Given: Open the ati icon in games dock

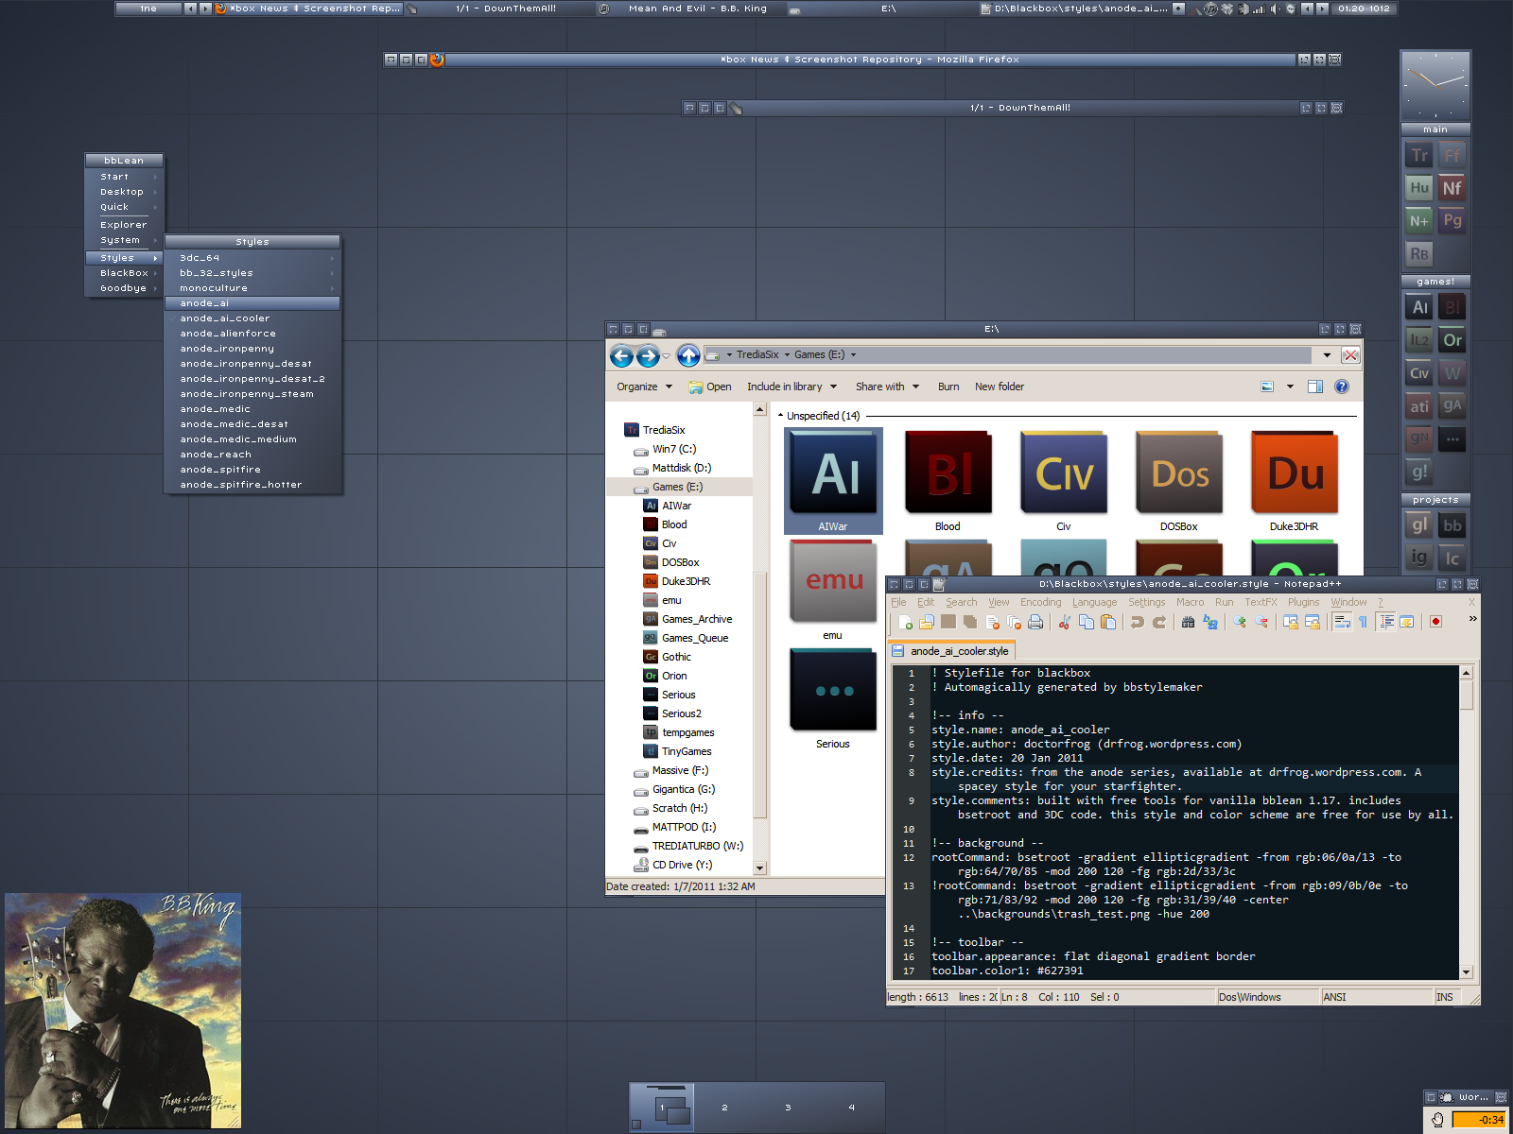Looking at the screenshot, I should point(1419,406).
